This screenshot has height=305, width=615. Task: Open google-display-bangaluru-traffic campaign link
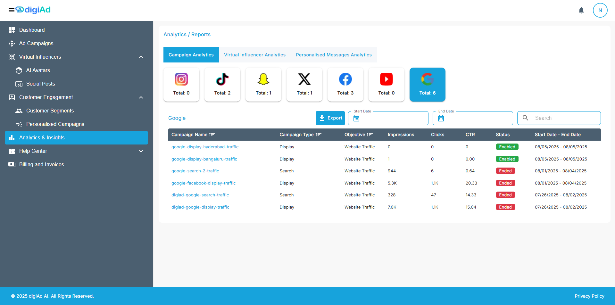coord(204,159)
